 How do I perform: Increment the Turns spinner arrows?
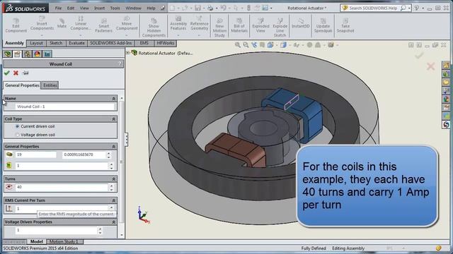tap(112, 186)
